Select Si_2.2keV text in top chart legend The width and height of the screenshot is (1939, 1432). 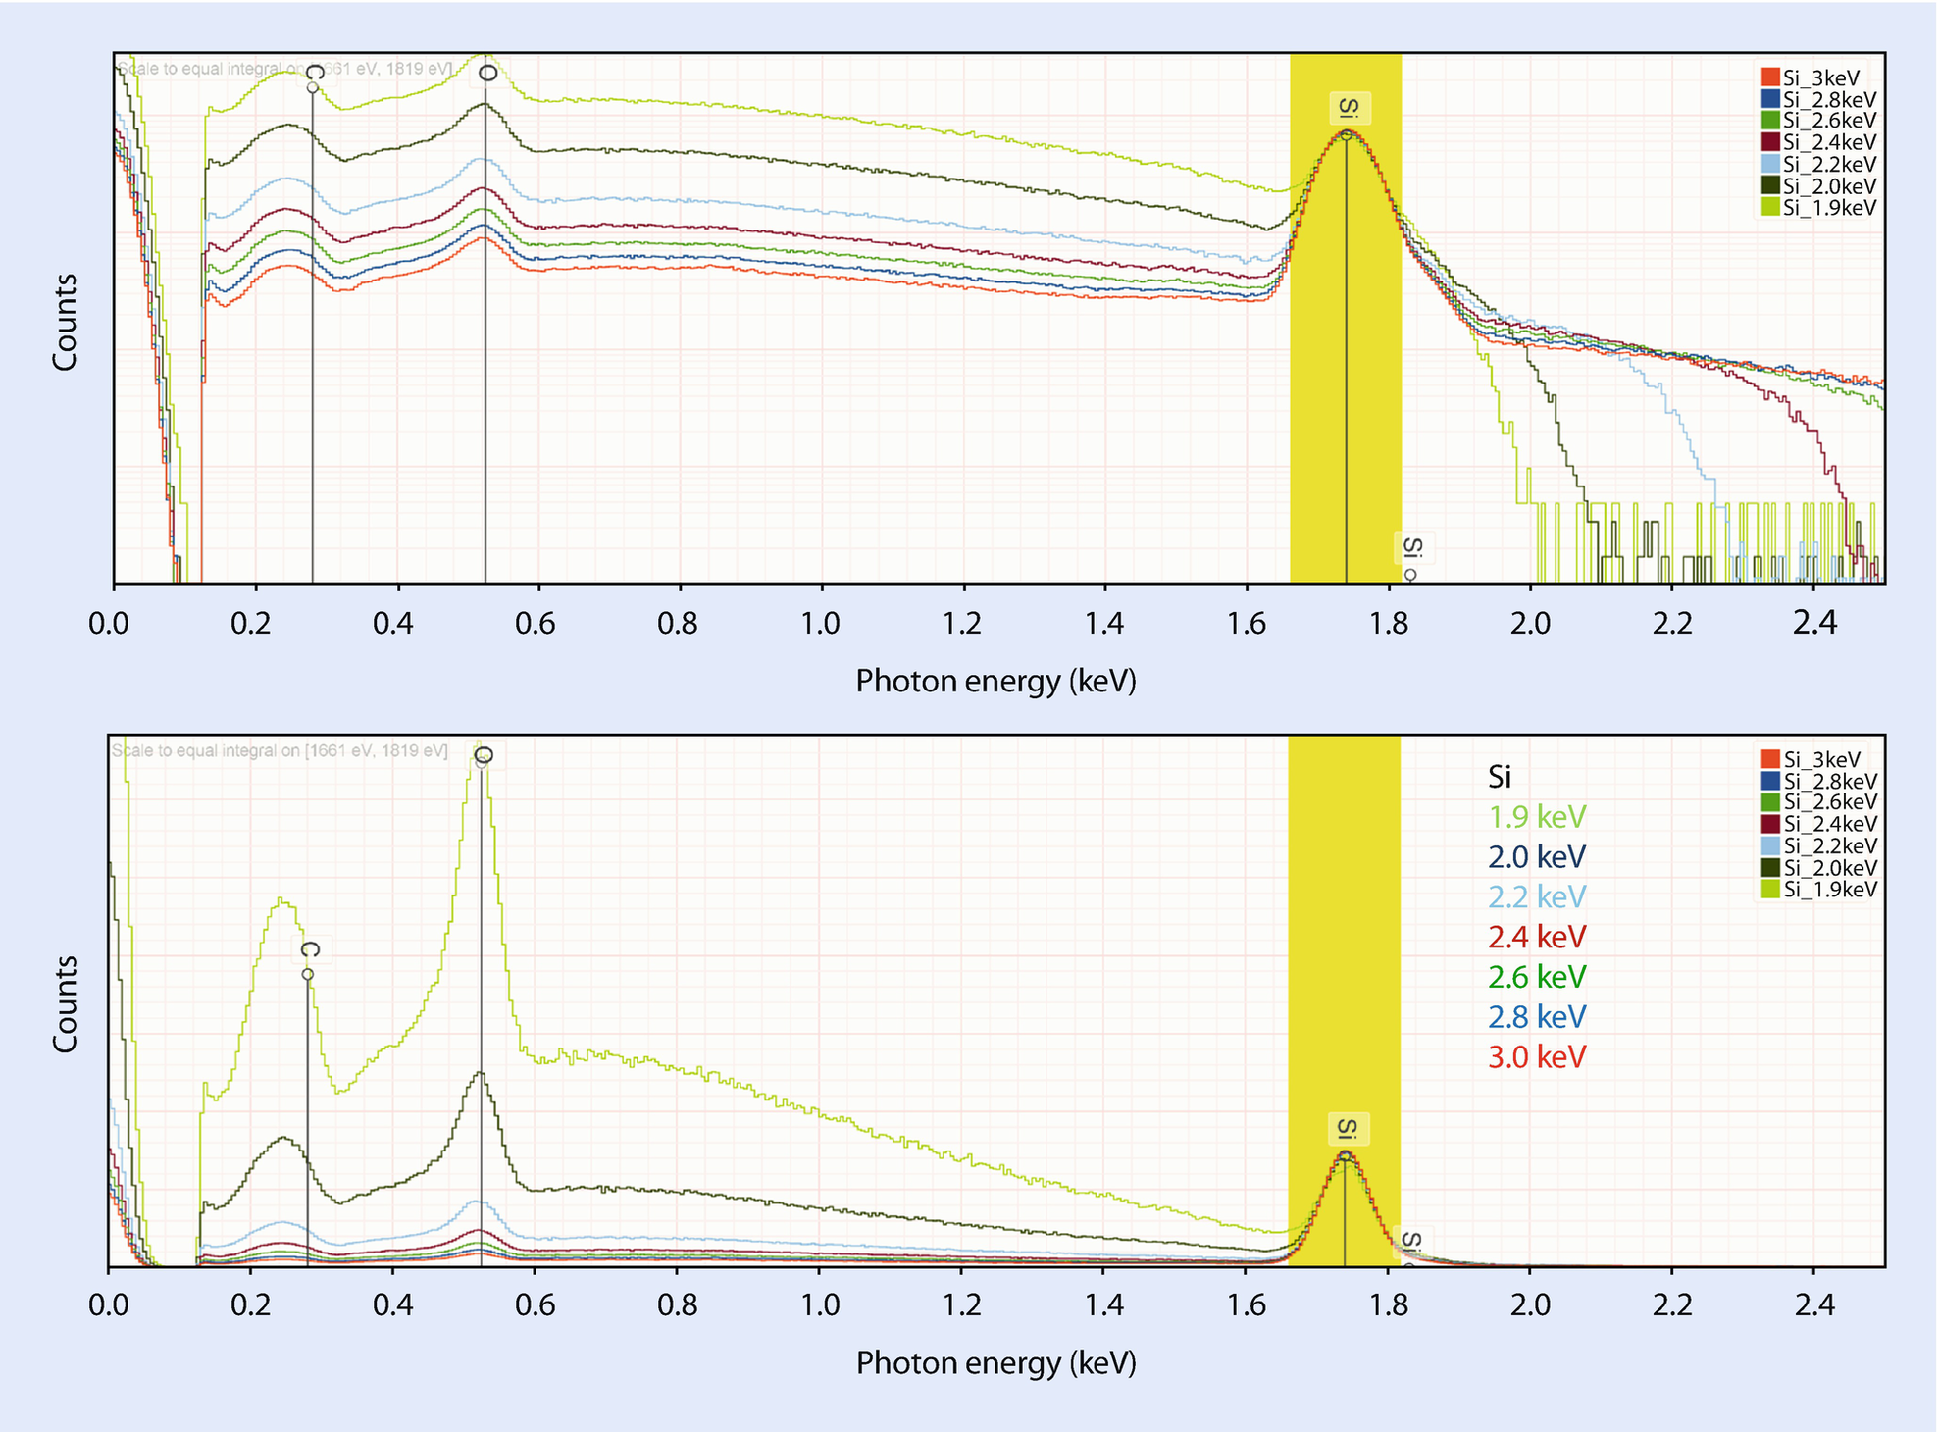pyautogui.click(x=1830, y=164)
